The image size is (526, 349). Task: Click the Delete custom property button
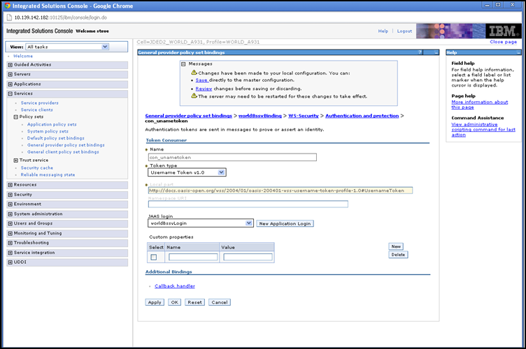pyautogui.click(x=398, y=255)
